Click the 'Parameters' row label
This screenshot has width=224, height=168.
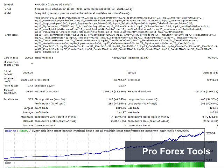pyautogui.click(x=10, y=35)
